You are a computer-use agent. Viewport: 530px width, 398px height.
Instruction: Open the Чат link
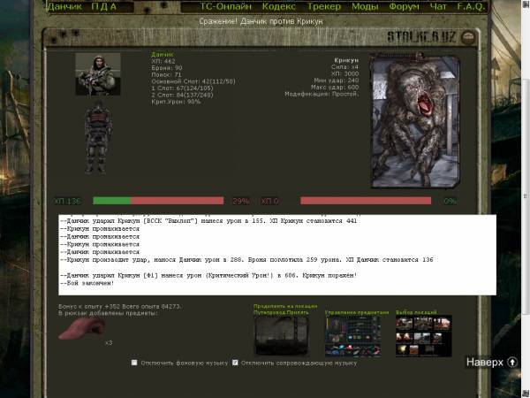click(x=441, y=6)
